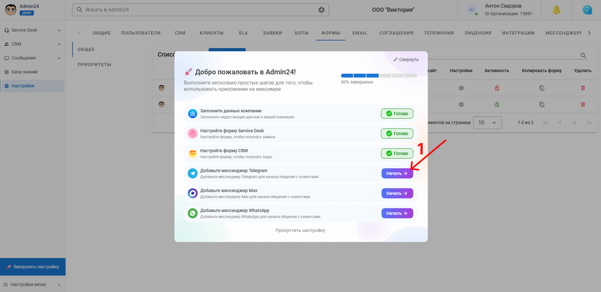This screenshot has height=292, width=601.
Task: Click the WhatsApp messenger icon
Action: [192, 213]
